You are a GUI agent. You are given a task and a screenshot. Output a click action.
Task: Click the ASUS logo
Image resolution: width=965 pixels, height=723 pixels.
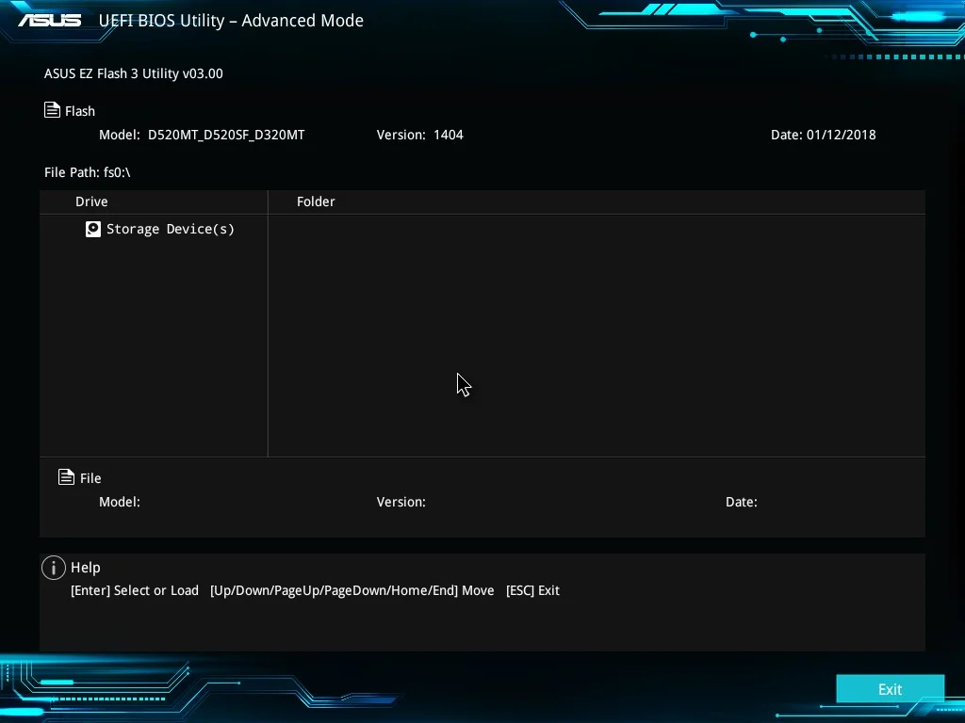coord(49,21)
